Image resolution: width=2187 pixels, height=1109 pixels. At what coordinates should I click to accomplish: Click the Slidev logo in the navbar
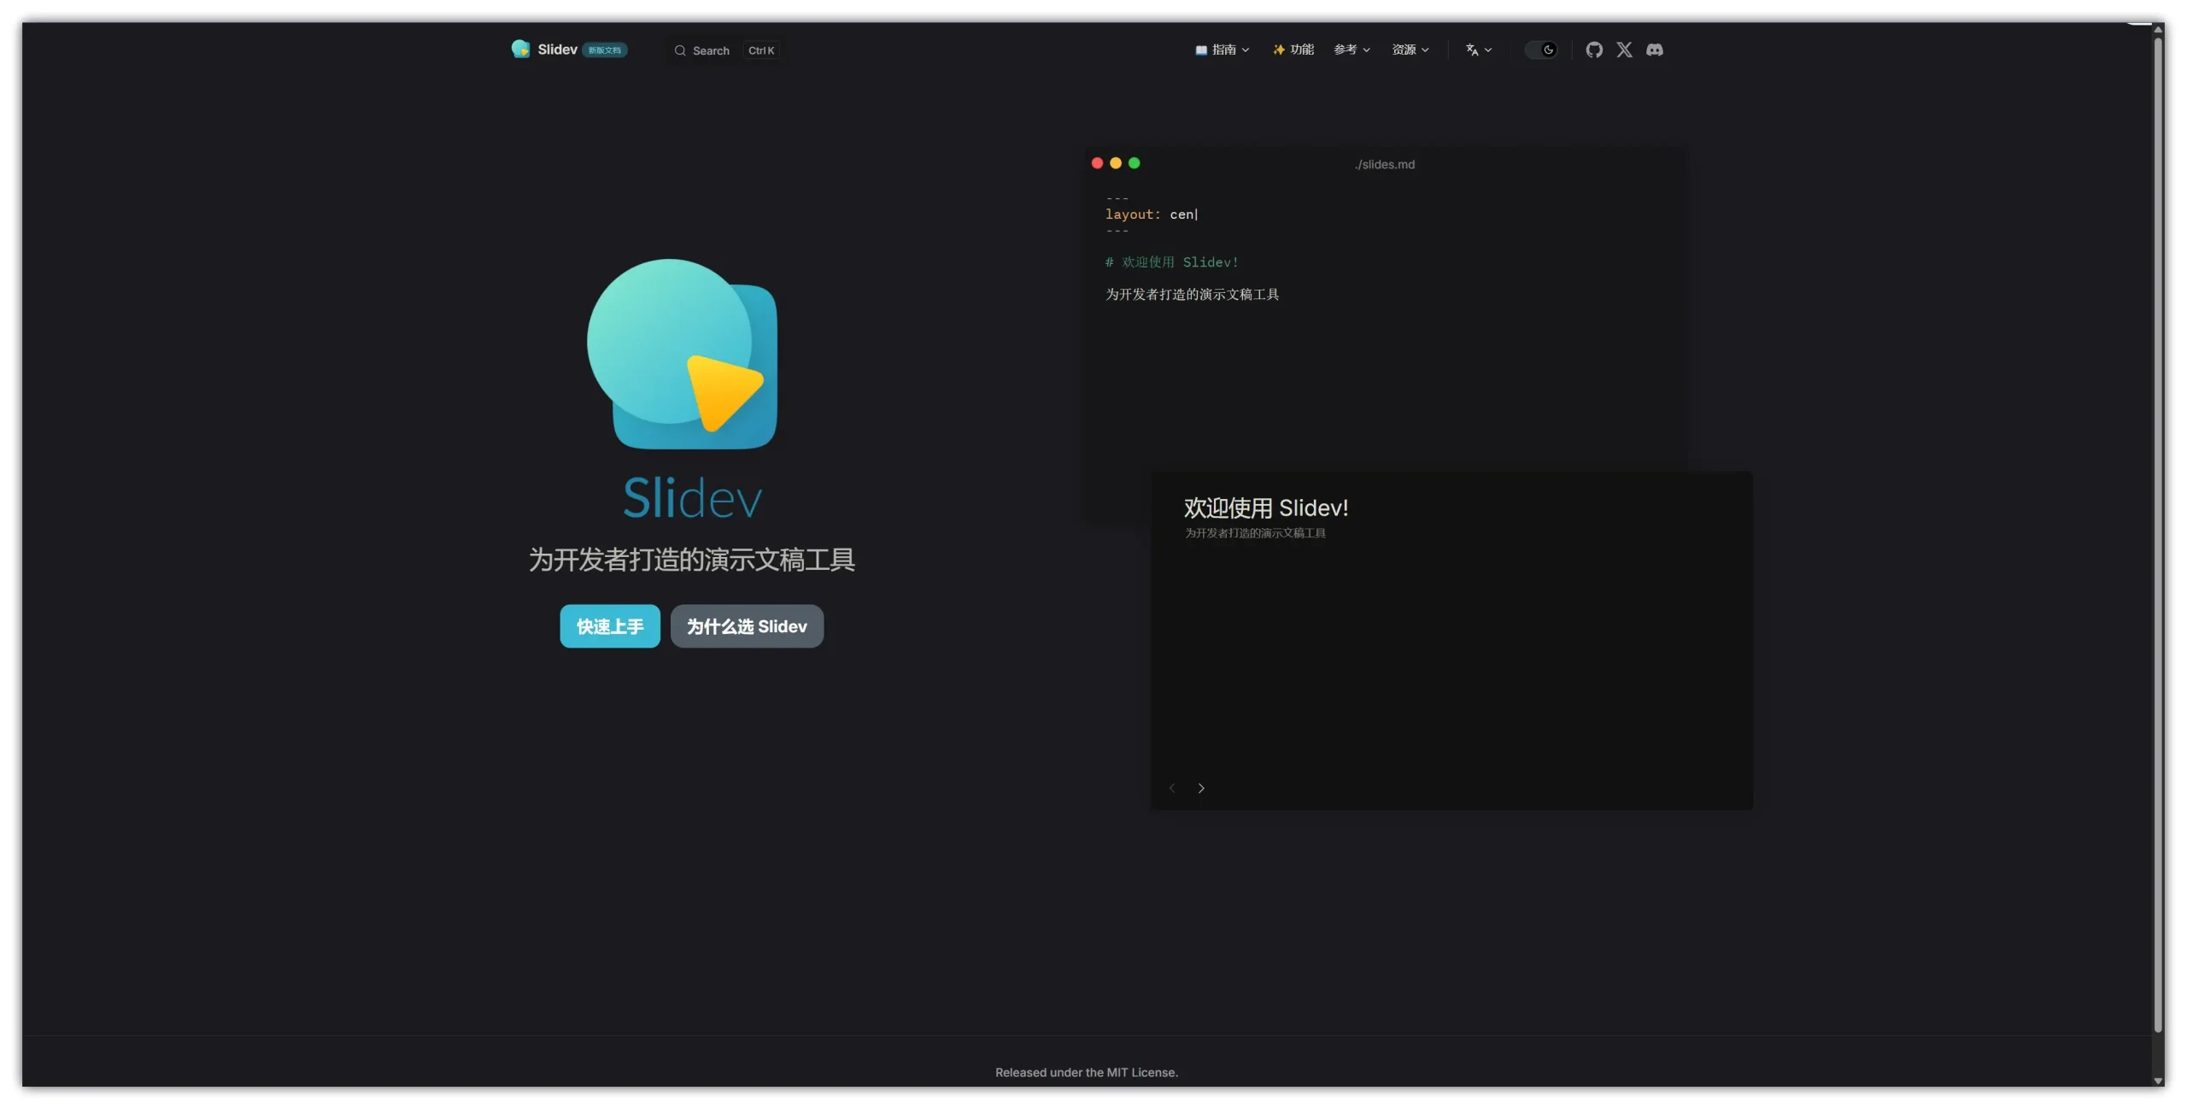click(x=520, y=49)
